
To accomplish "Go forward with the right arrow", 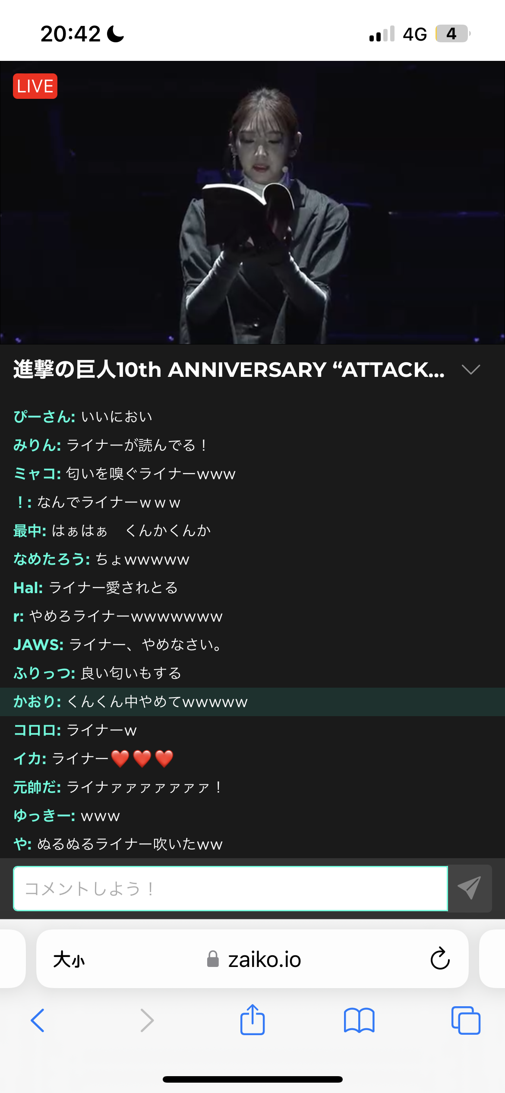I will [x=147, y=1020].
